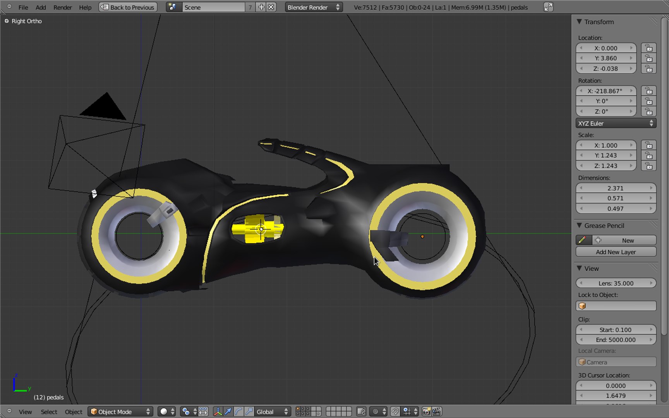Enable the scale manipulator icon
Screen dimensions: 669x418
click(x=249, y=411)
